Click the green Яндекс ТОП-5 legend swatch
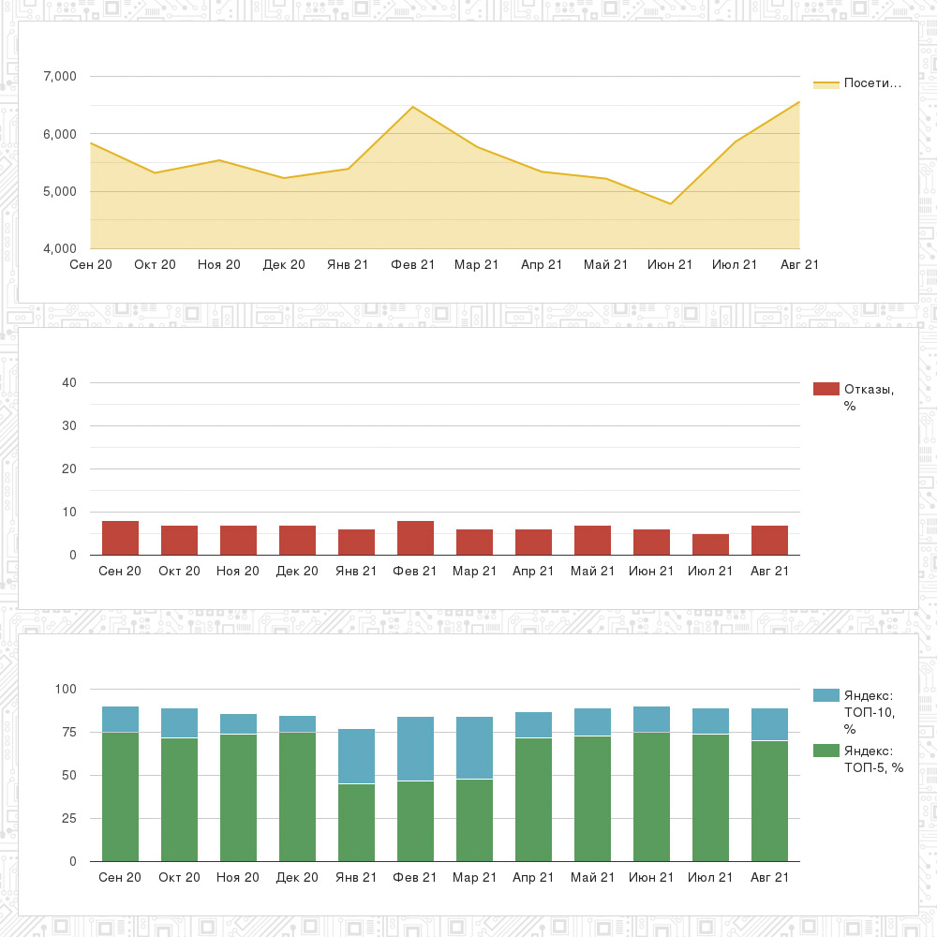937x937 pixels. click(x=825, y=751)
